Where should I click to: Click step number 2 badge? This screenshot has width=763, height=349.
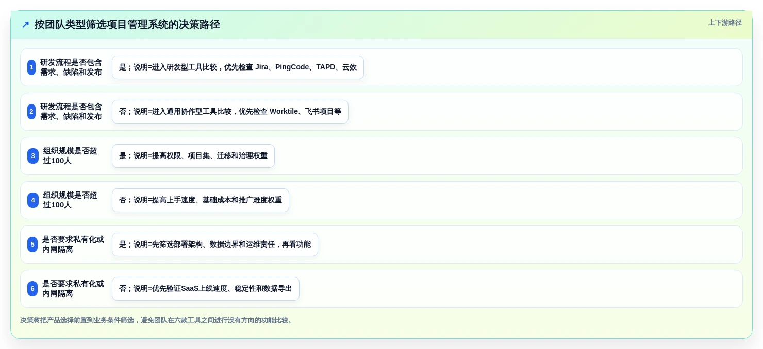[31, 112]
